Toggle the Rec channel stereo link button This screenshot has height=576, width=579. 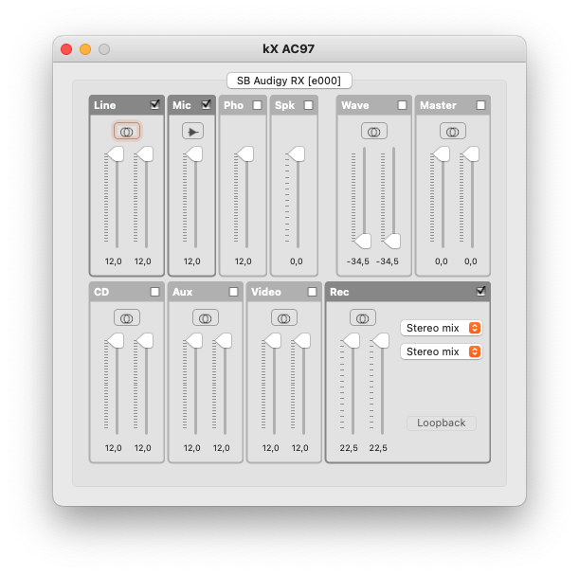pyautogui.click(x=363, y=318)
